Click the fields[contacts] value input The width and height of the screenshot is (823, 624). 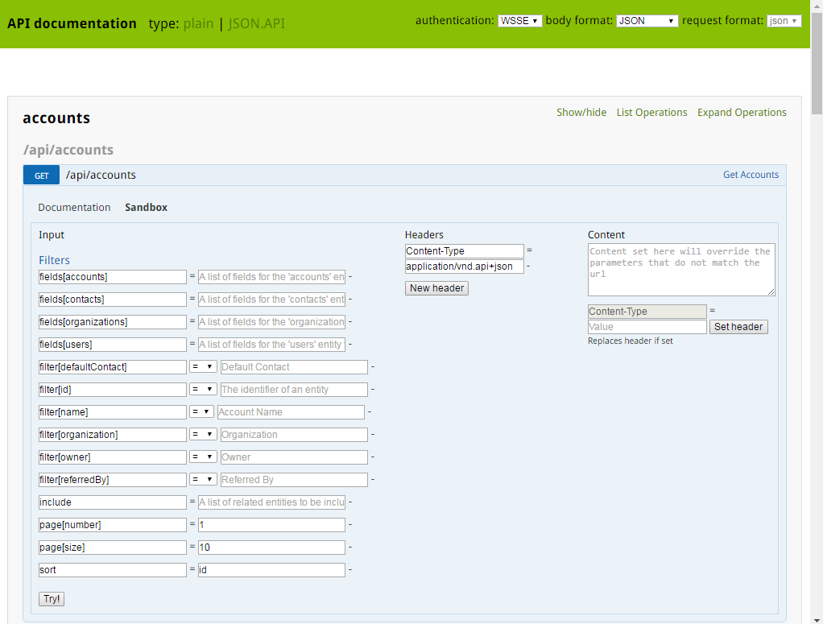271,300
